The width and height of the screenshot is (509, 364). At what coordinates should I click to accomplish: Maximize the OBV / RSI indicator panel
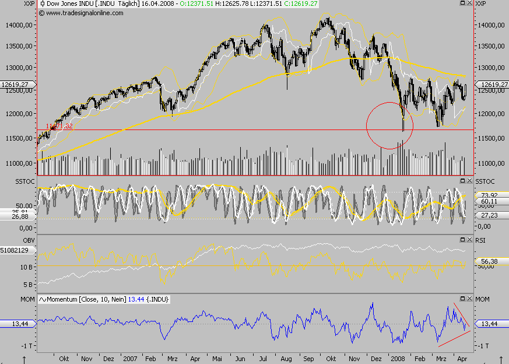tap(463, 240)
